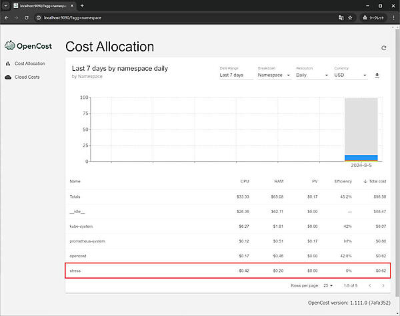
Task: Open Cost Allocation in the sidebar
Action: pos(29,63)
